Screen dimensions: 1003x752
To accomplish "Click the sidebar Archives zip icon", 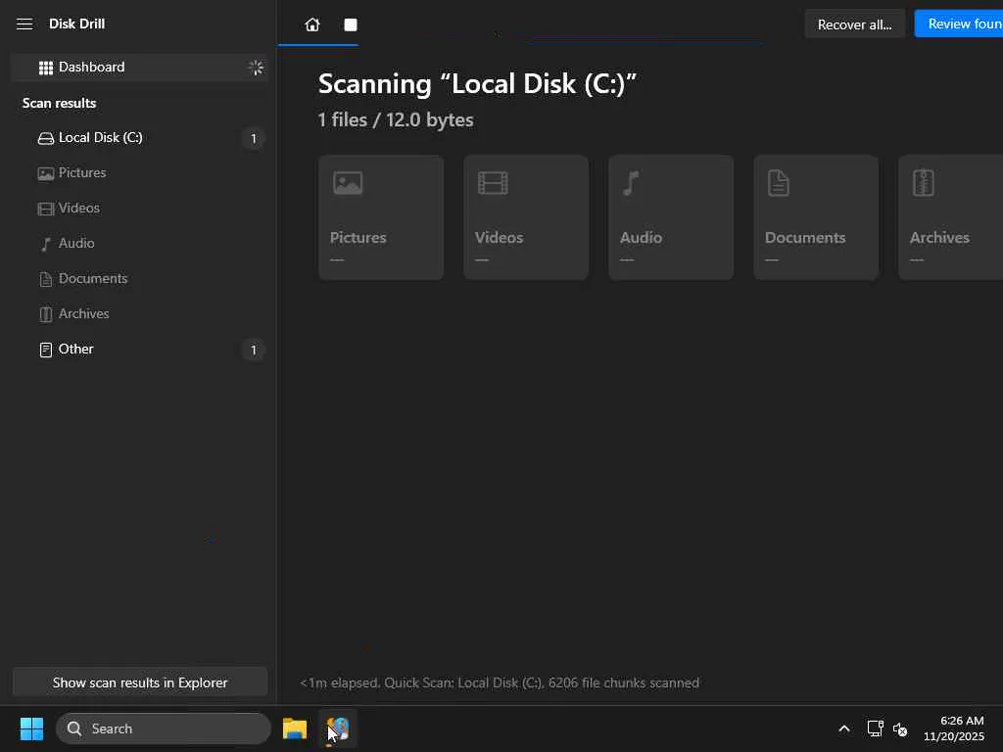I will pyautogui.click(x=46, y=314).
